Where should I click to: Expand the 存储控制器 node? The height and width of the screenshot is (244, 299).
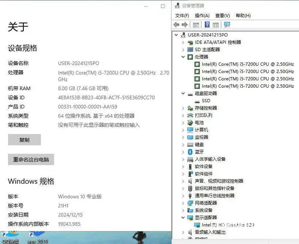point(183,108)
